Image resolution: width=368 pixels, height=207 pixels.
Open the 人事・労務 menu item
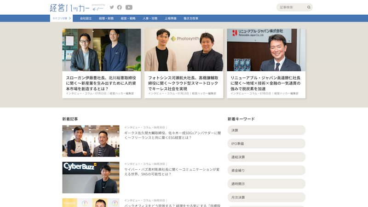pos(150,18)
